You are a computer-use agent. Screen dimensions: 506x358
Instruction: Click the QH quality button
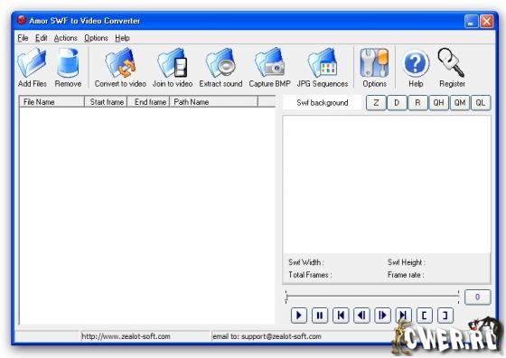[x=438, y=103]
